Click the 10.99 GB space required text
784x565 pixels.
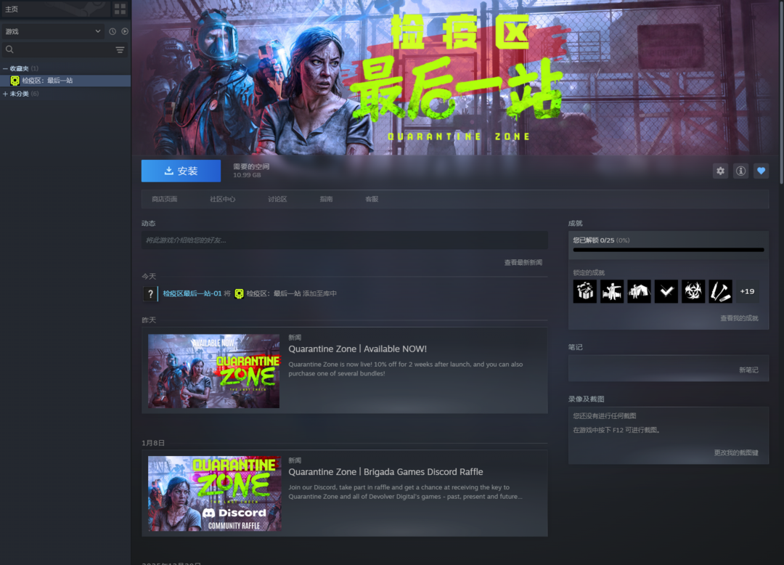247,175
